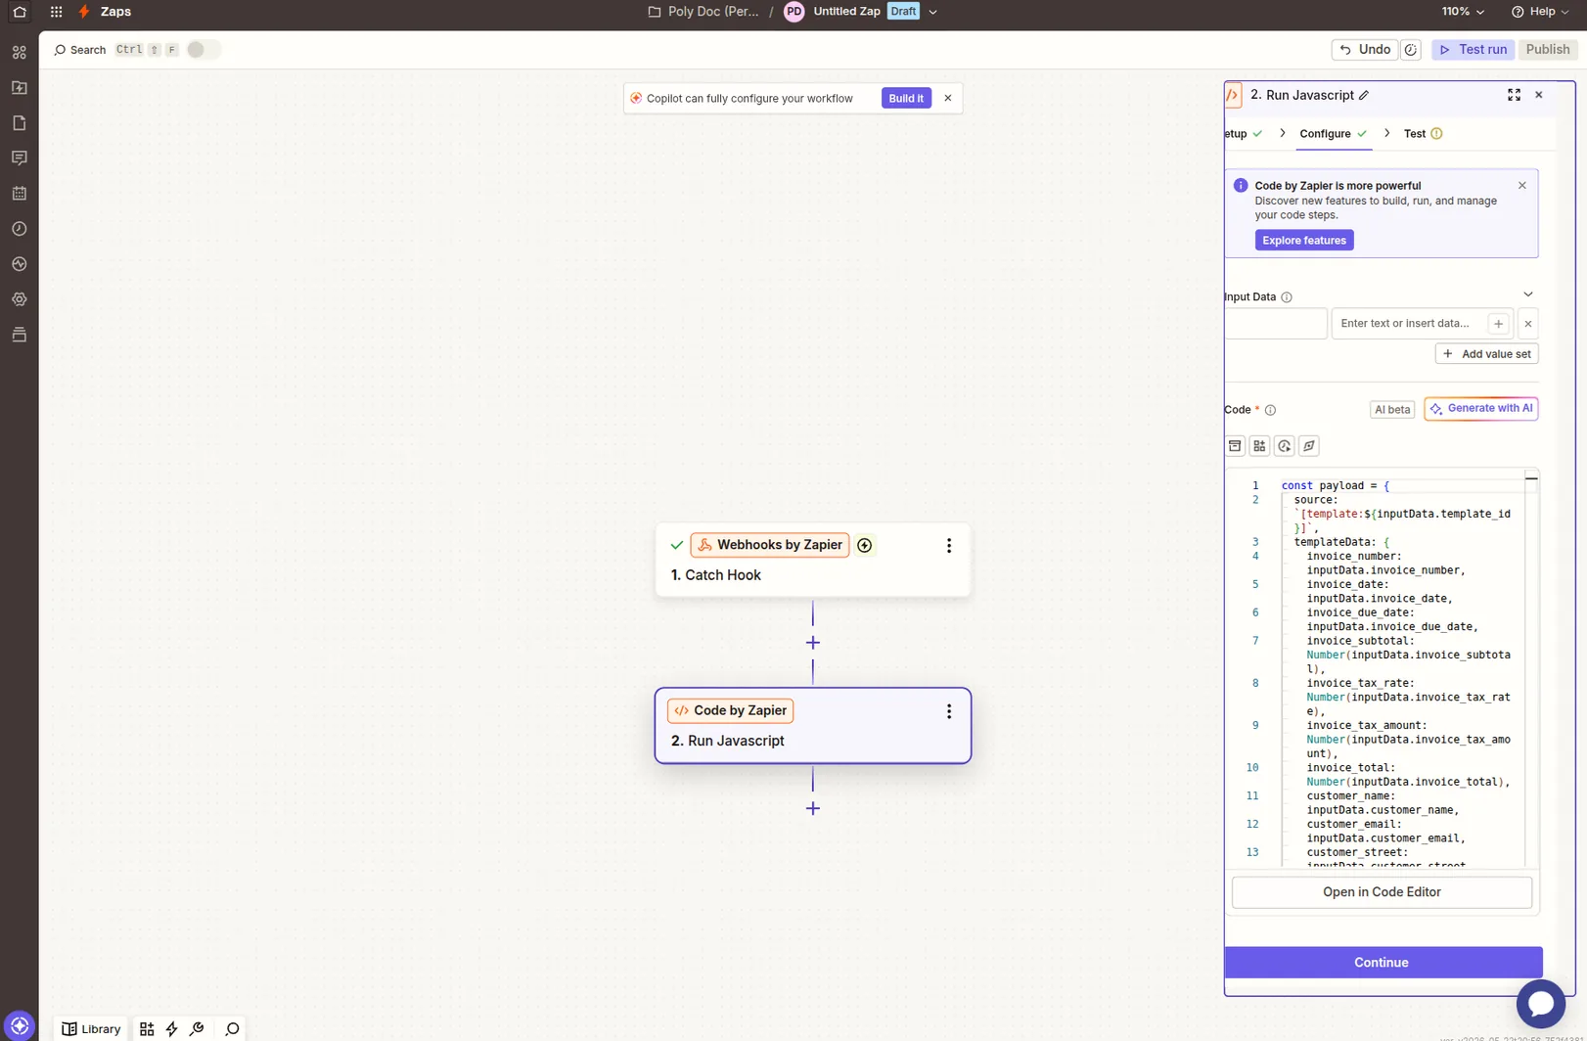Click the bottom toolbar add-blocks icon
The width and height of the screenshot is (1587, 1041).
147,1029
